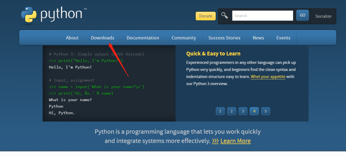Click the output line 'Hi, Python.'
The width and height of the screenshot is (346, 156).
(x=62, y=113)
